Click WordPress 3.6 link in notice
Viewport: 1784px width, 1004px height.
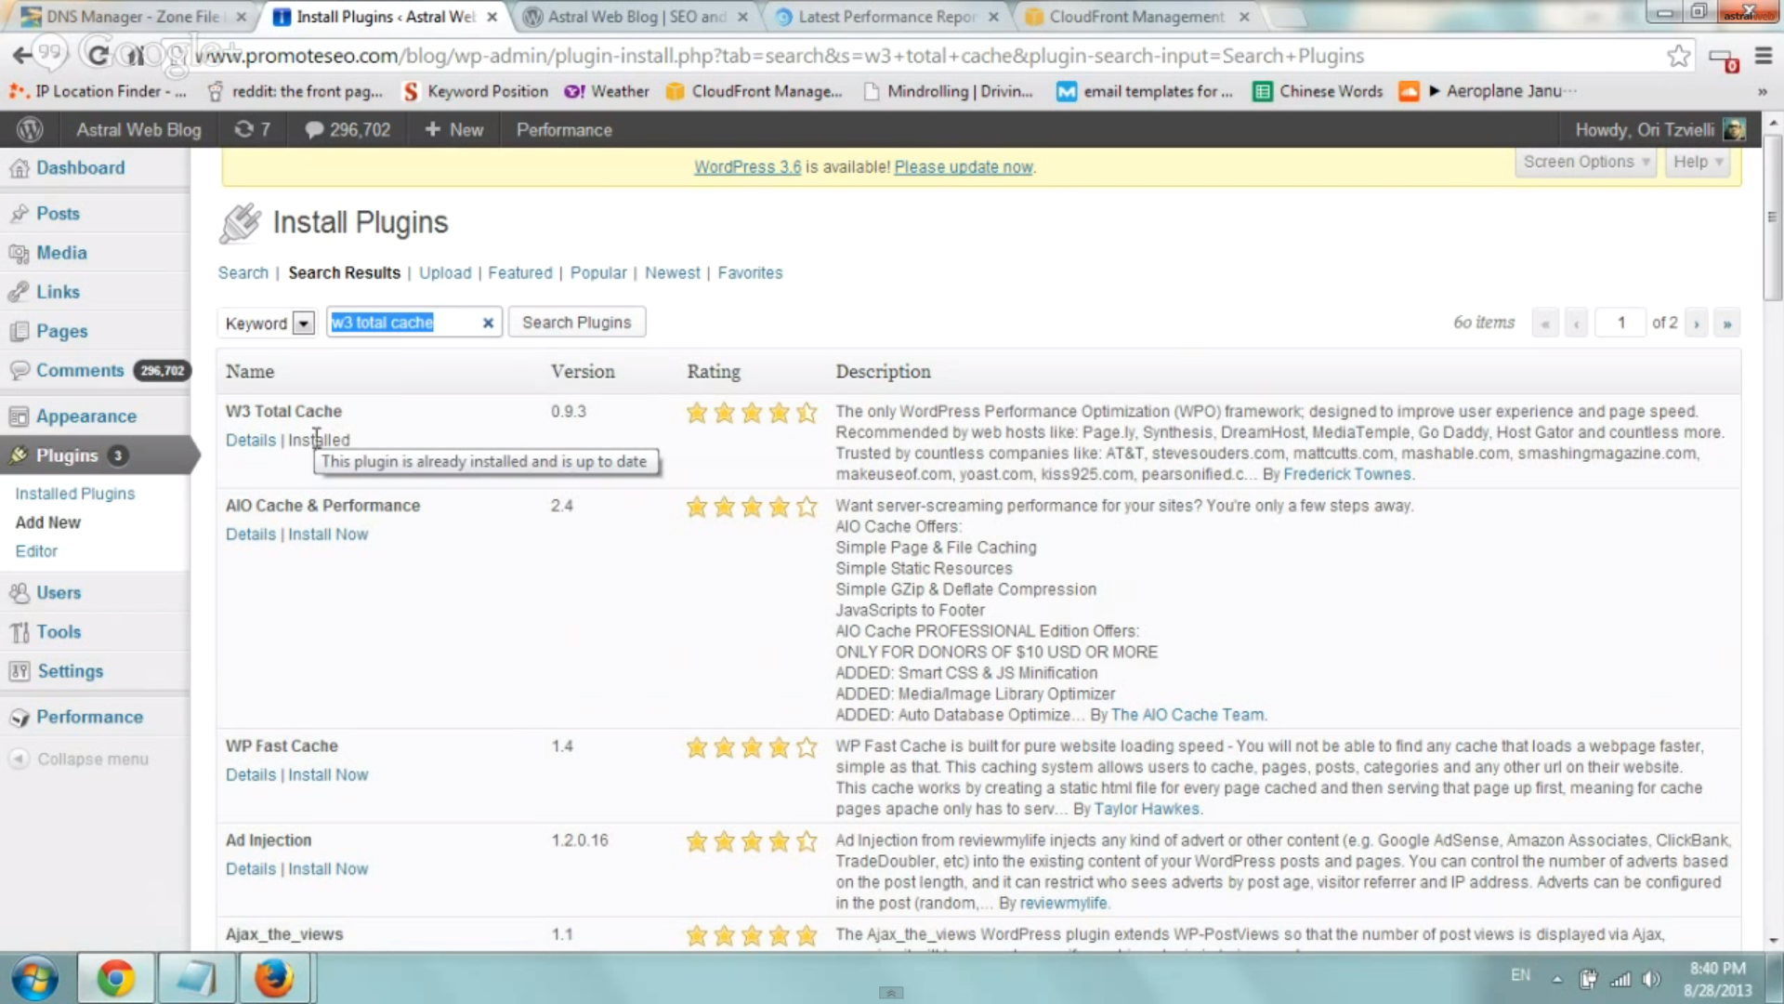tap(747, 167)
